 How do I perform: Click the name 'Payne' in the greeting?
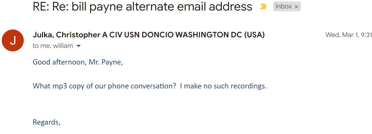112,62
